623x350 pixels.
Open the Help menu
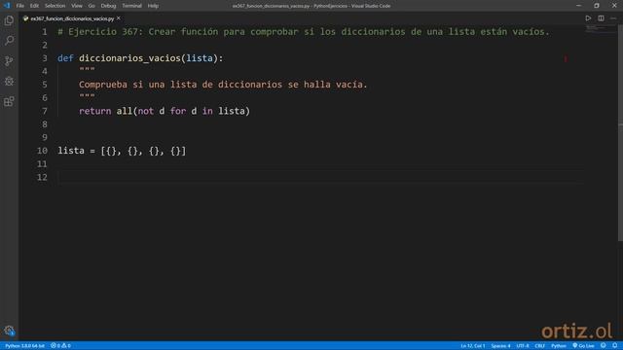tap(153, 6)
